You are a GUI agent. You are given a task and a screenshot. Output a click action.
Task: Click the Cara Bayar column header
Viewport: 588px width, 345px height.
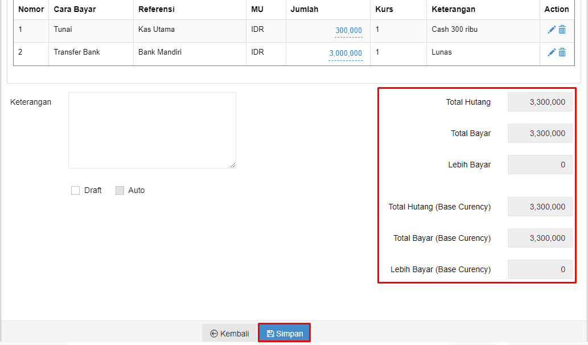click(x=91, y=9)
